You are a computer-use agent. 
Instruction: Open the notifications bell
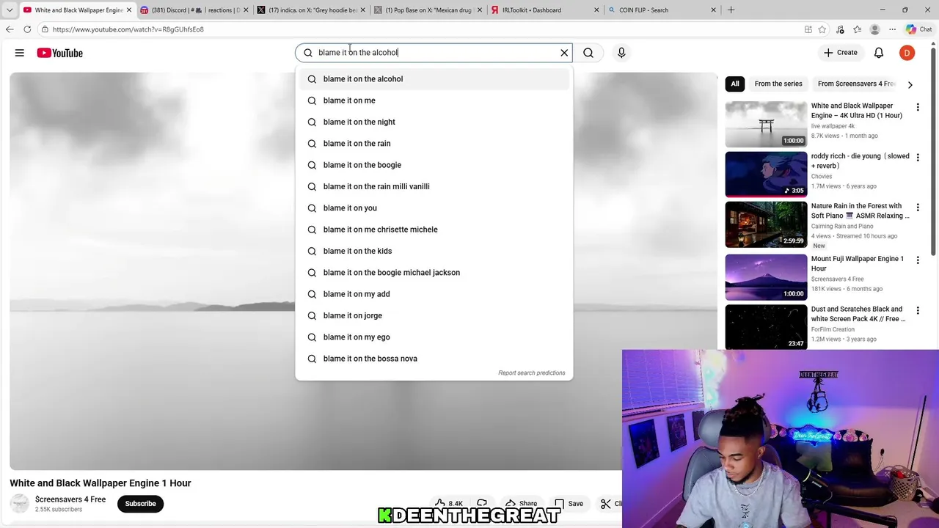click(879, 53)
